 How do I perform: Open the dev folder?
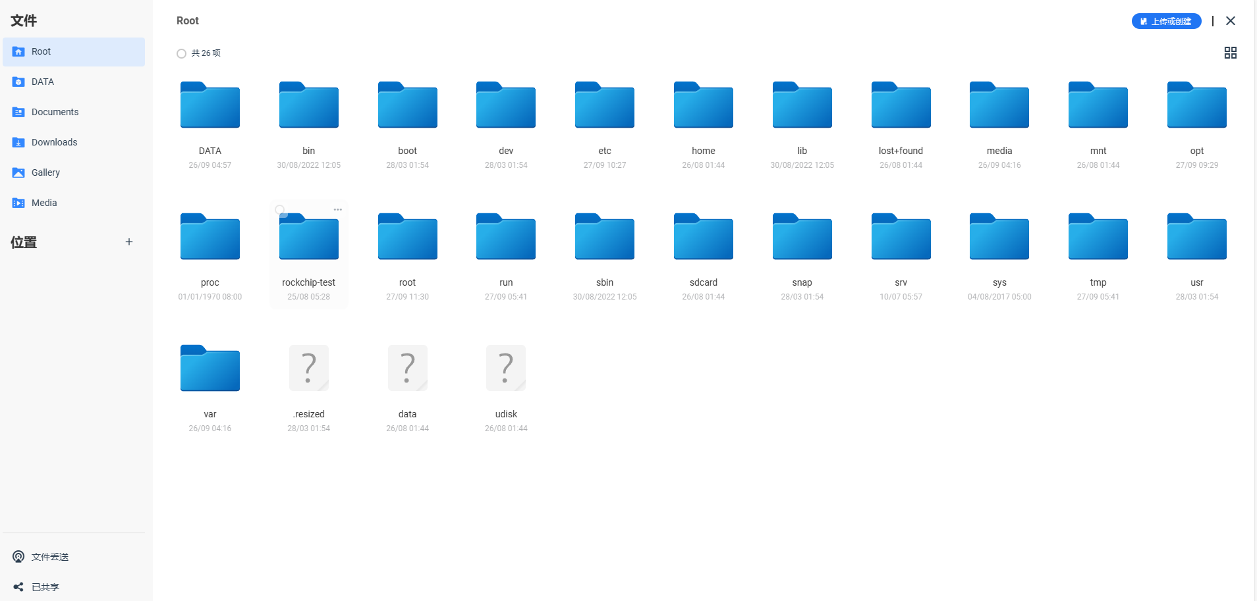[x=506, y=105]
